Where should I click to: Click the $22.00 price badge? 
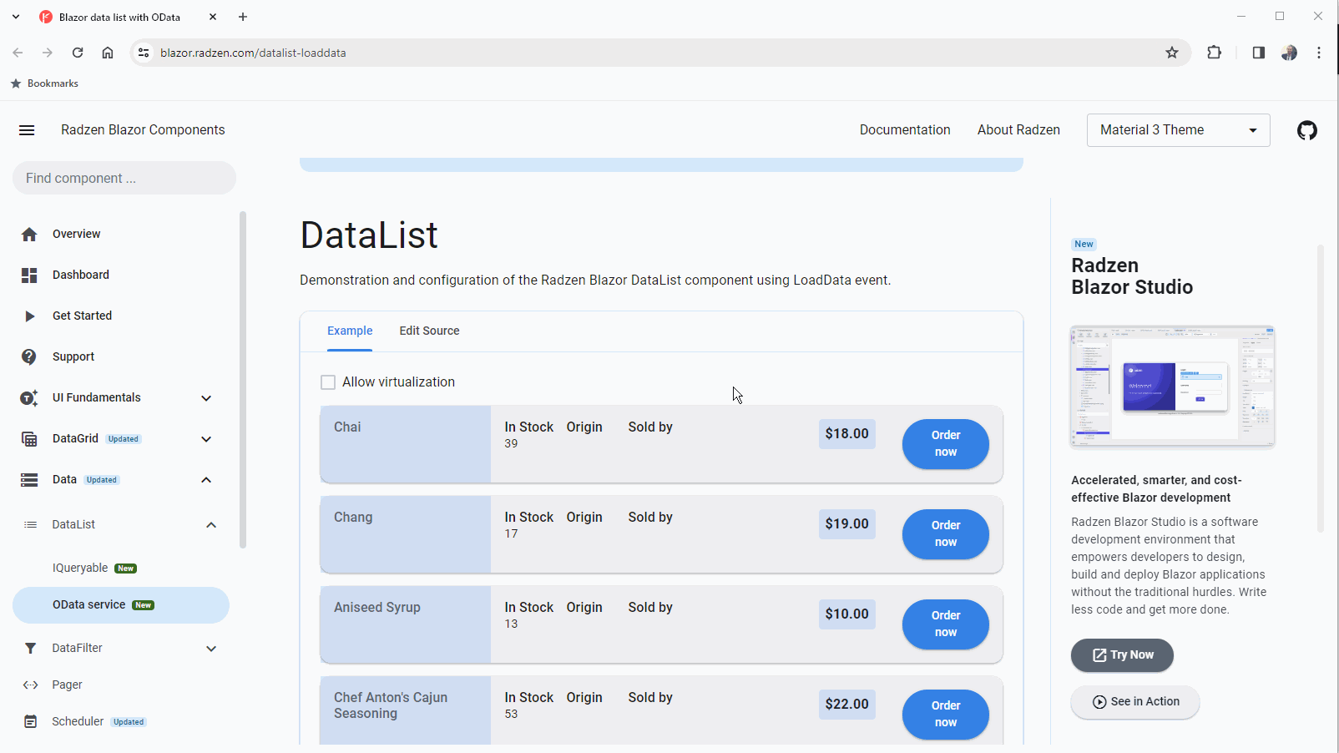[x=846, y=705]
